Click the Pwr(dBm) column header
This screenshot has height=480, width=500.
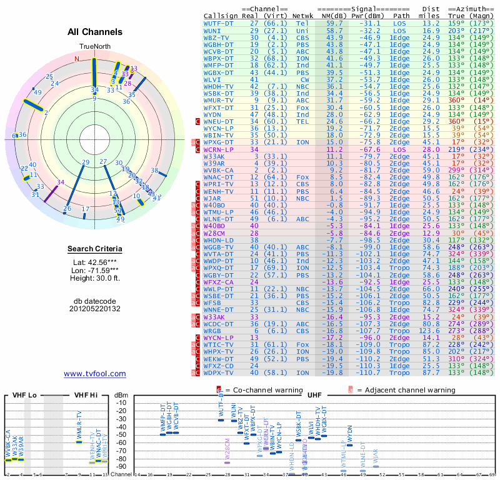tap(367, 16)
